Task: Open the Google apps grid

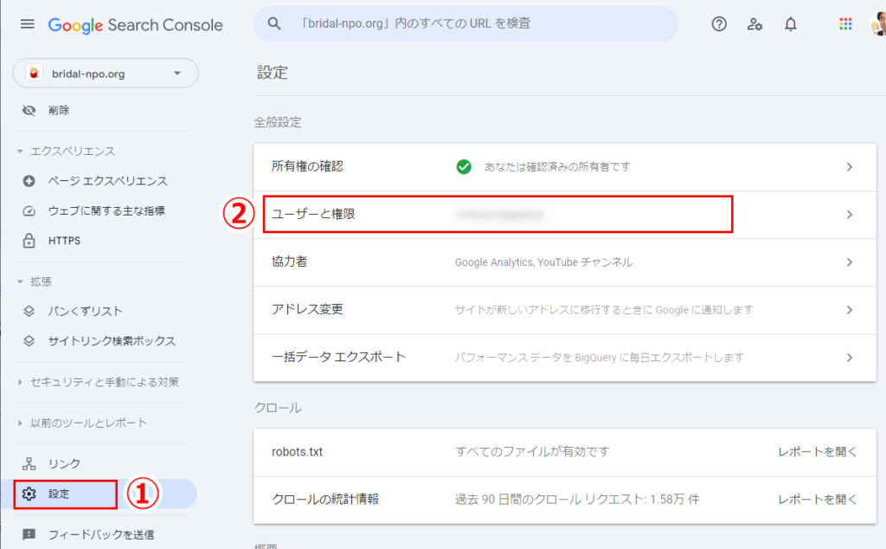Action: pyautogui.click(x=845, y=24)
